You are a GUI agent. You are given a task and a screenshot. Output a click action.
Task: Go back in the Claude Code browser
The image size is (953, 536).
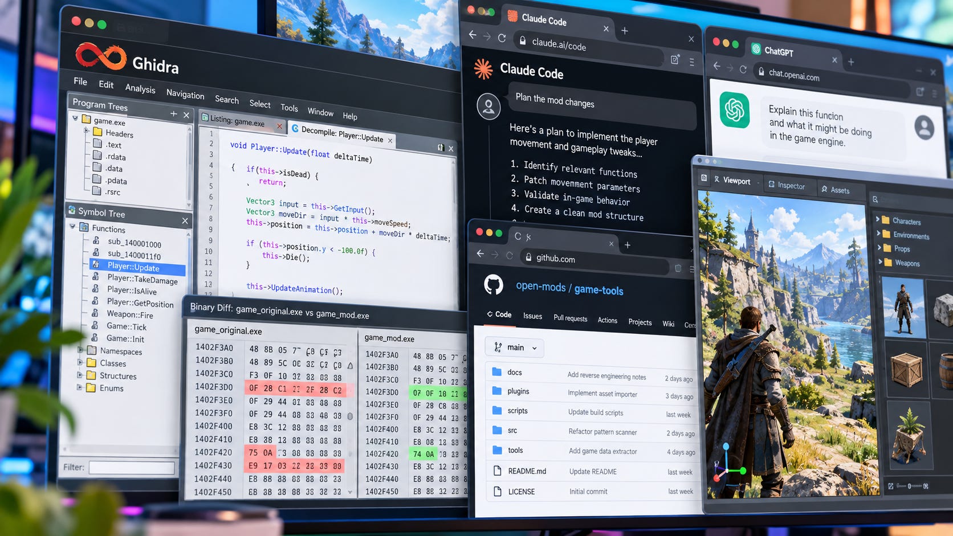click(x=473, y=35)
